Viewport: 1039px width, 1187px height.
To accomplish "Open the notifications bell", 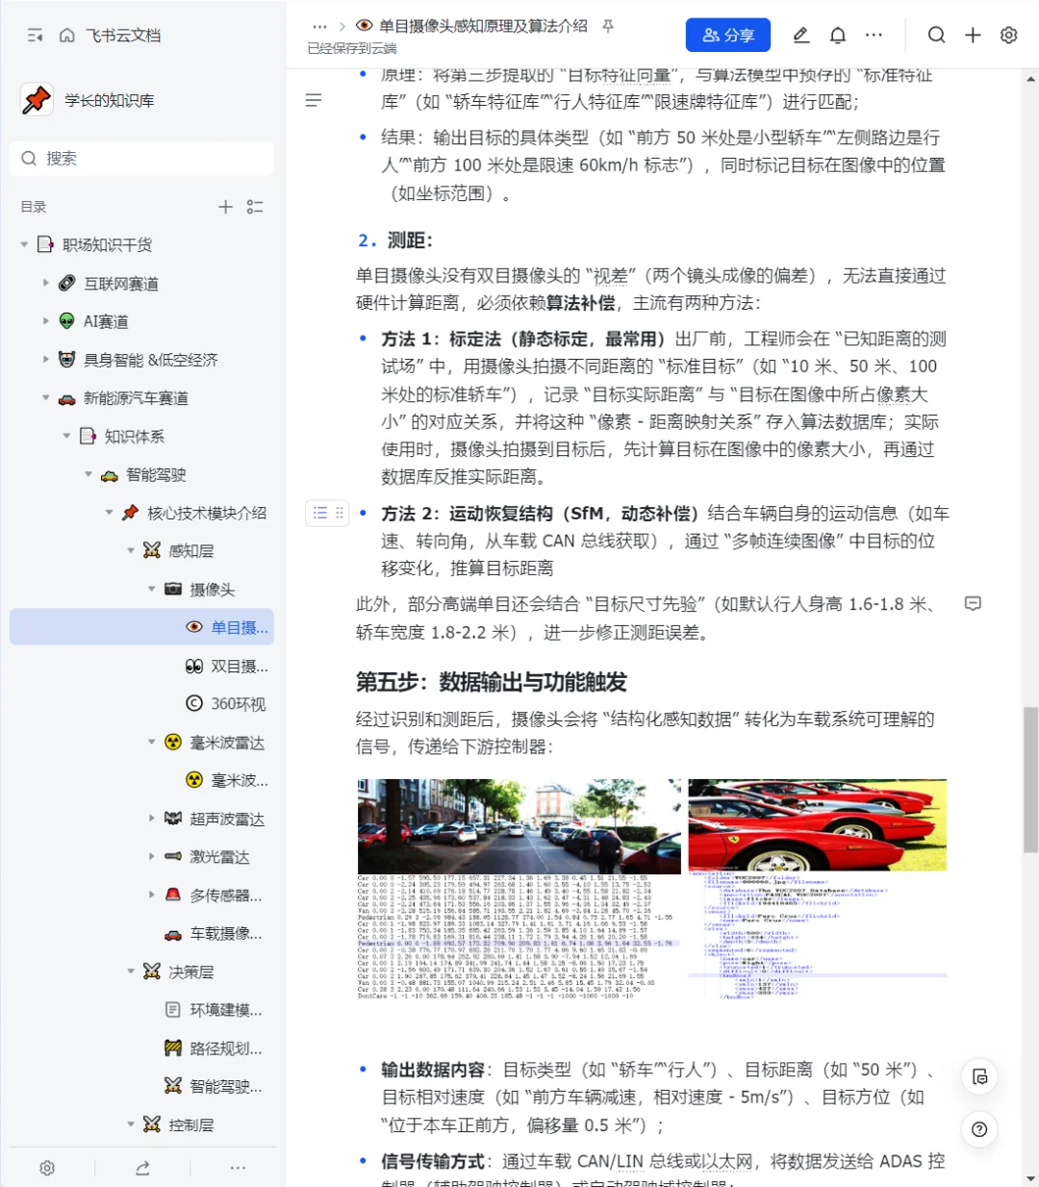I will point(837,35).
